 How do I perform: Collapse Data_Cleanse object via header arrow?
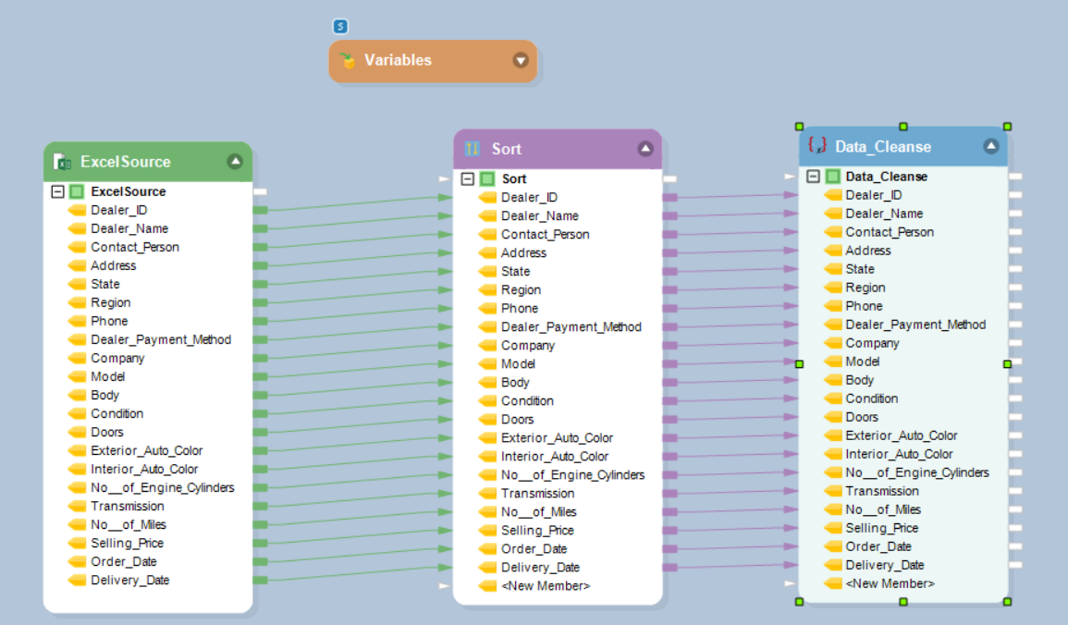[991, 146]
